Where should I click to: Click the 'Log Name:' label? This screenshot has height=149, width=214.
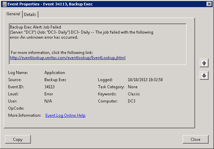coord(18,73)
